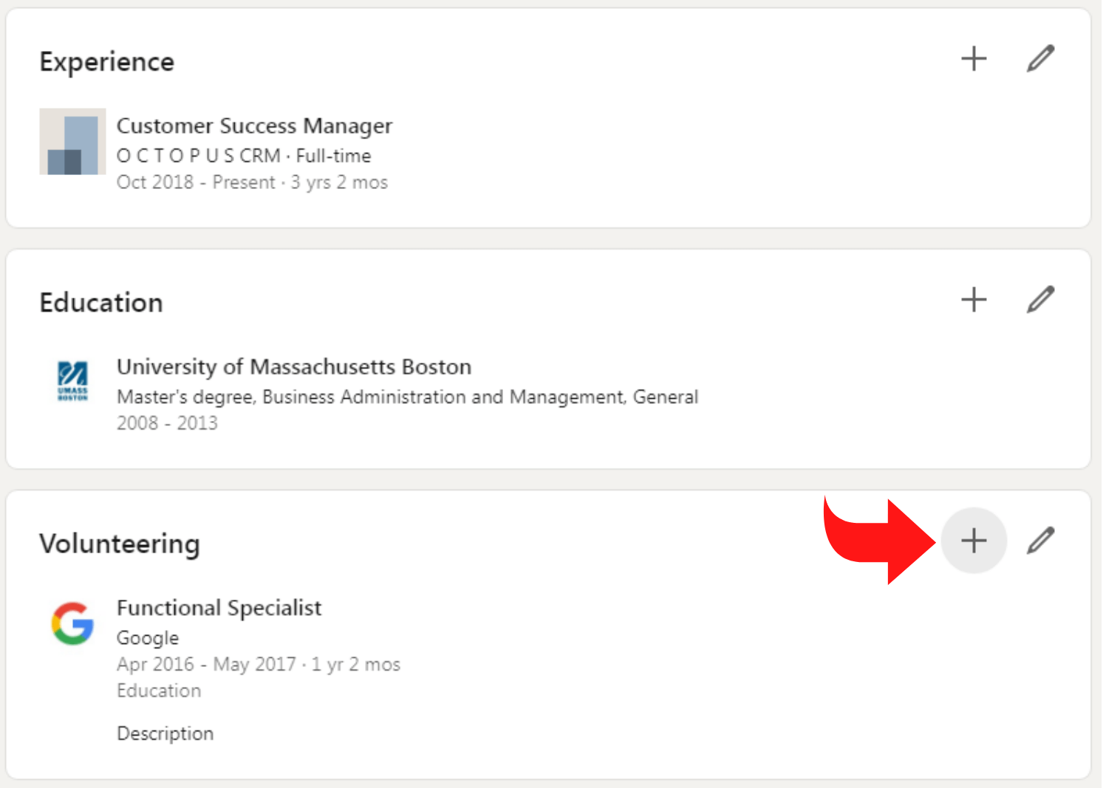Add a new Education entry
The width and height of the screenshot is (1103, 788).
click(x=974, y=300)
